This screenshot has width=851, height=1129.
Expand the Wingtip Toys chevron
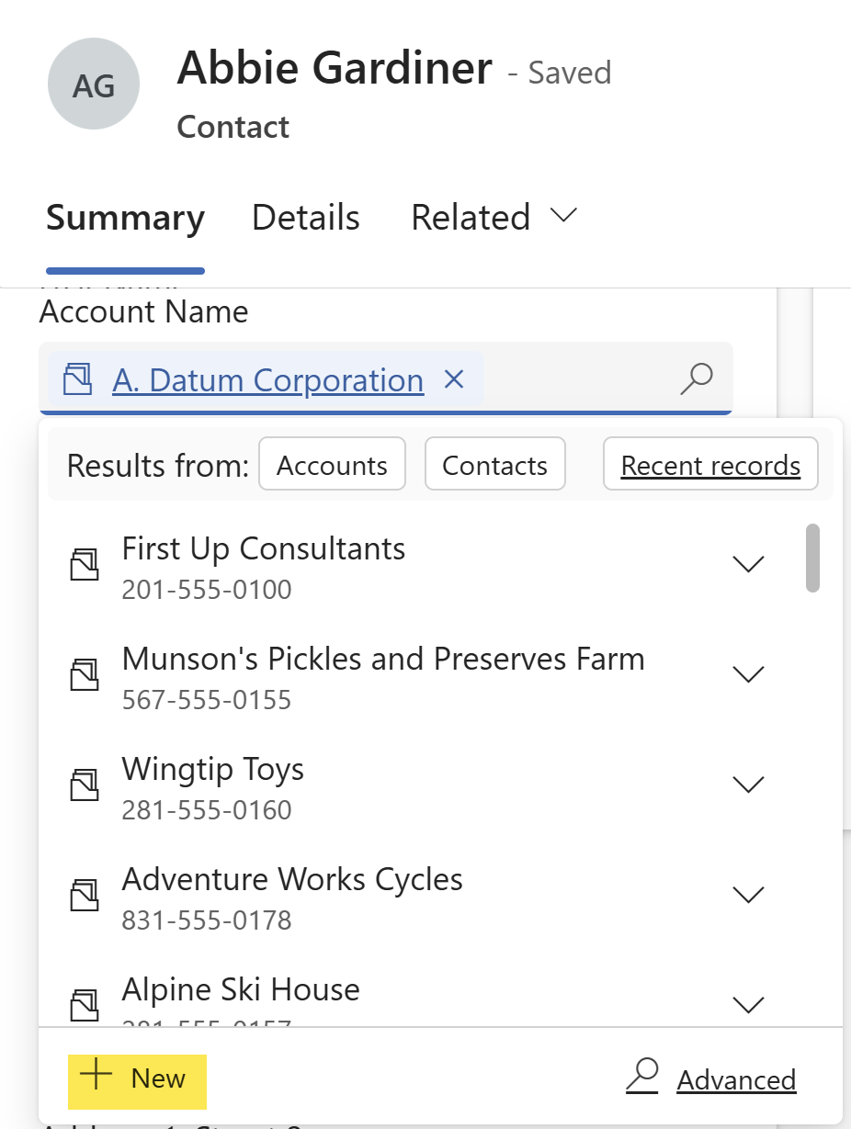749,785
